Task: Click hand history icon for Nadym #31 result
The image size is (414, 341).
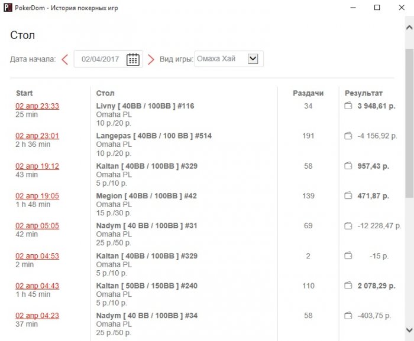Action: pos(348,226)
